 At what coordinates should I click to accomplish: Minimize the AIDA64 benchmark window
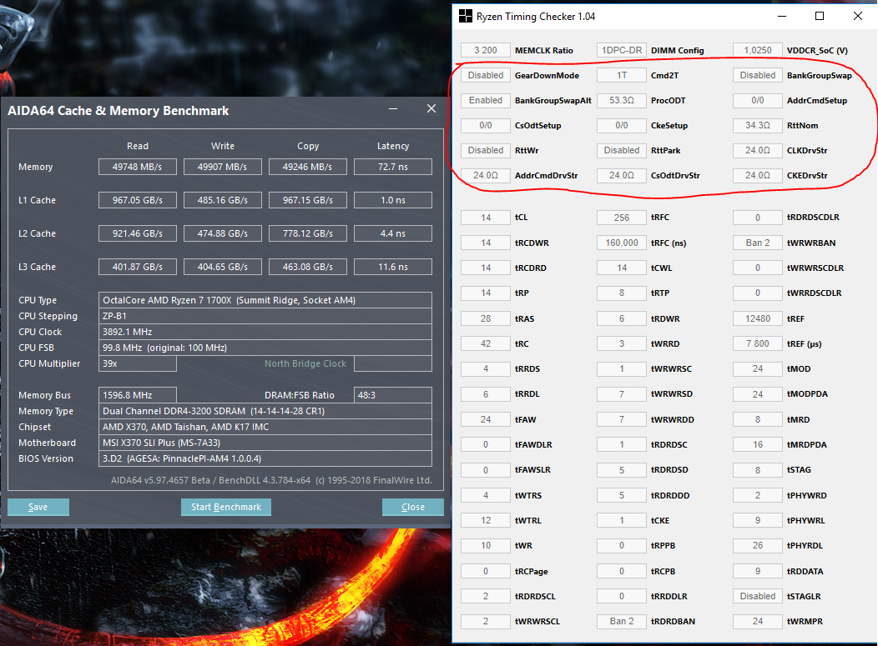[393, 108]
